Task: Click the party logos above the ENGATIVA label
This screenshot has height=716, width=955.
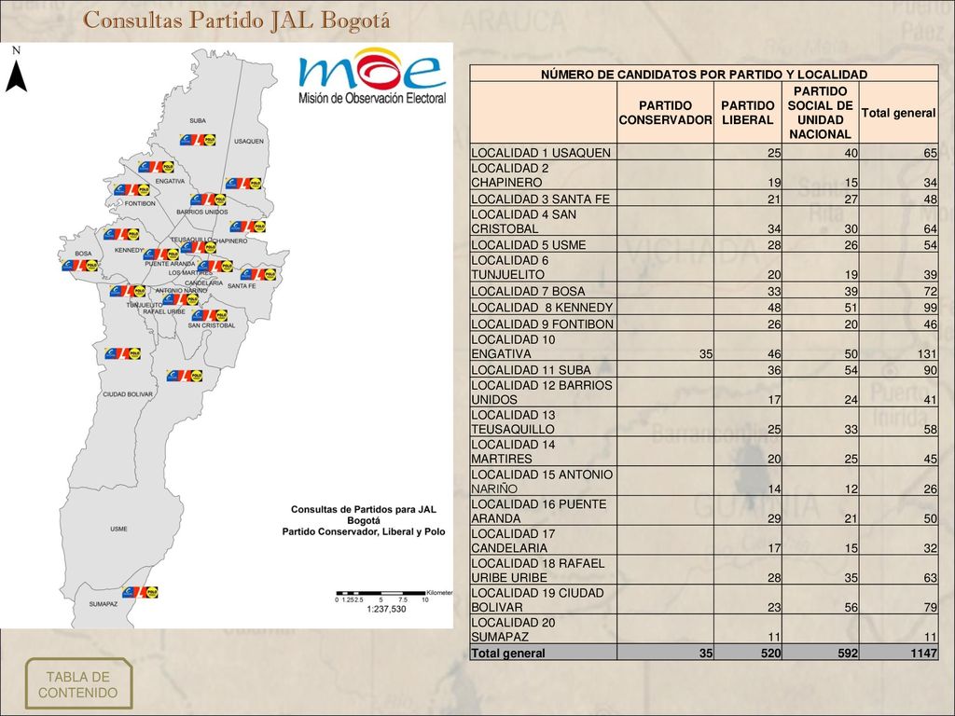Action: click(x=157, y=167)
